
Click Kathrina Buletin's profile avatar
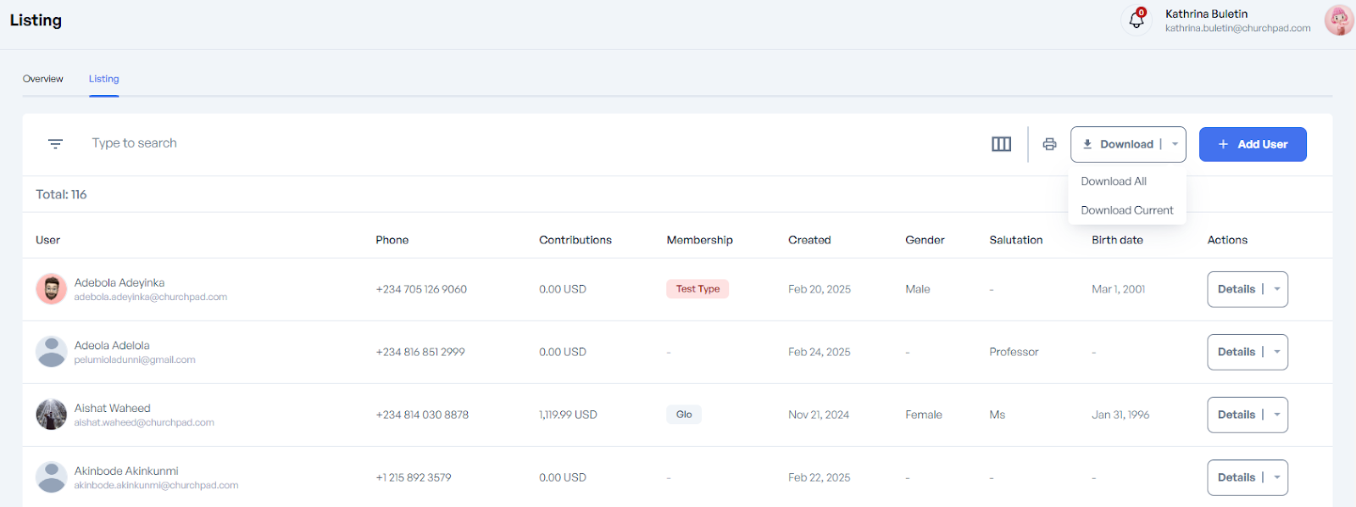coord(1338,20)
